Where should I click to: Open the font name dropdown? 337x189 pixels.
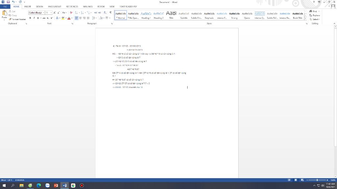43,13
